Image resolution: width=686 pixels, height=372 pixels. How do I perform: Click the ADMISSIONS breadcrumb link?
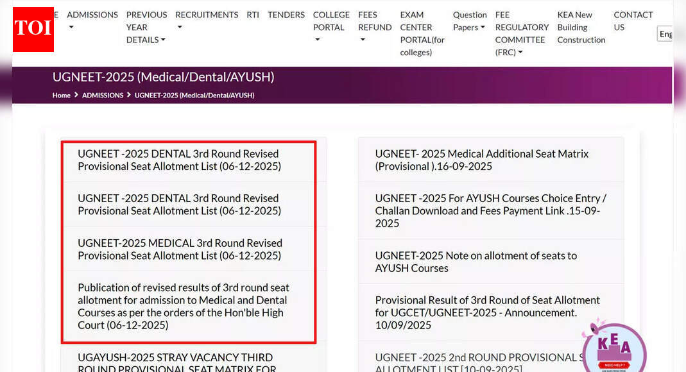(103, 95)
